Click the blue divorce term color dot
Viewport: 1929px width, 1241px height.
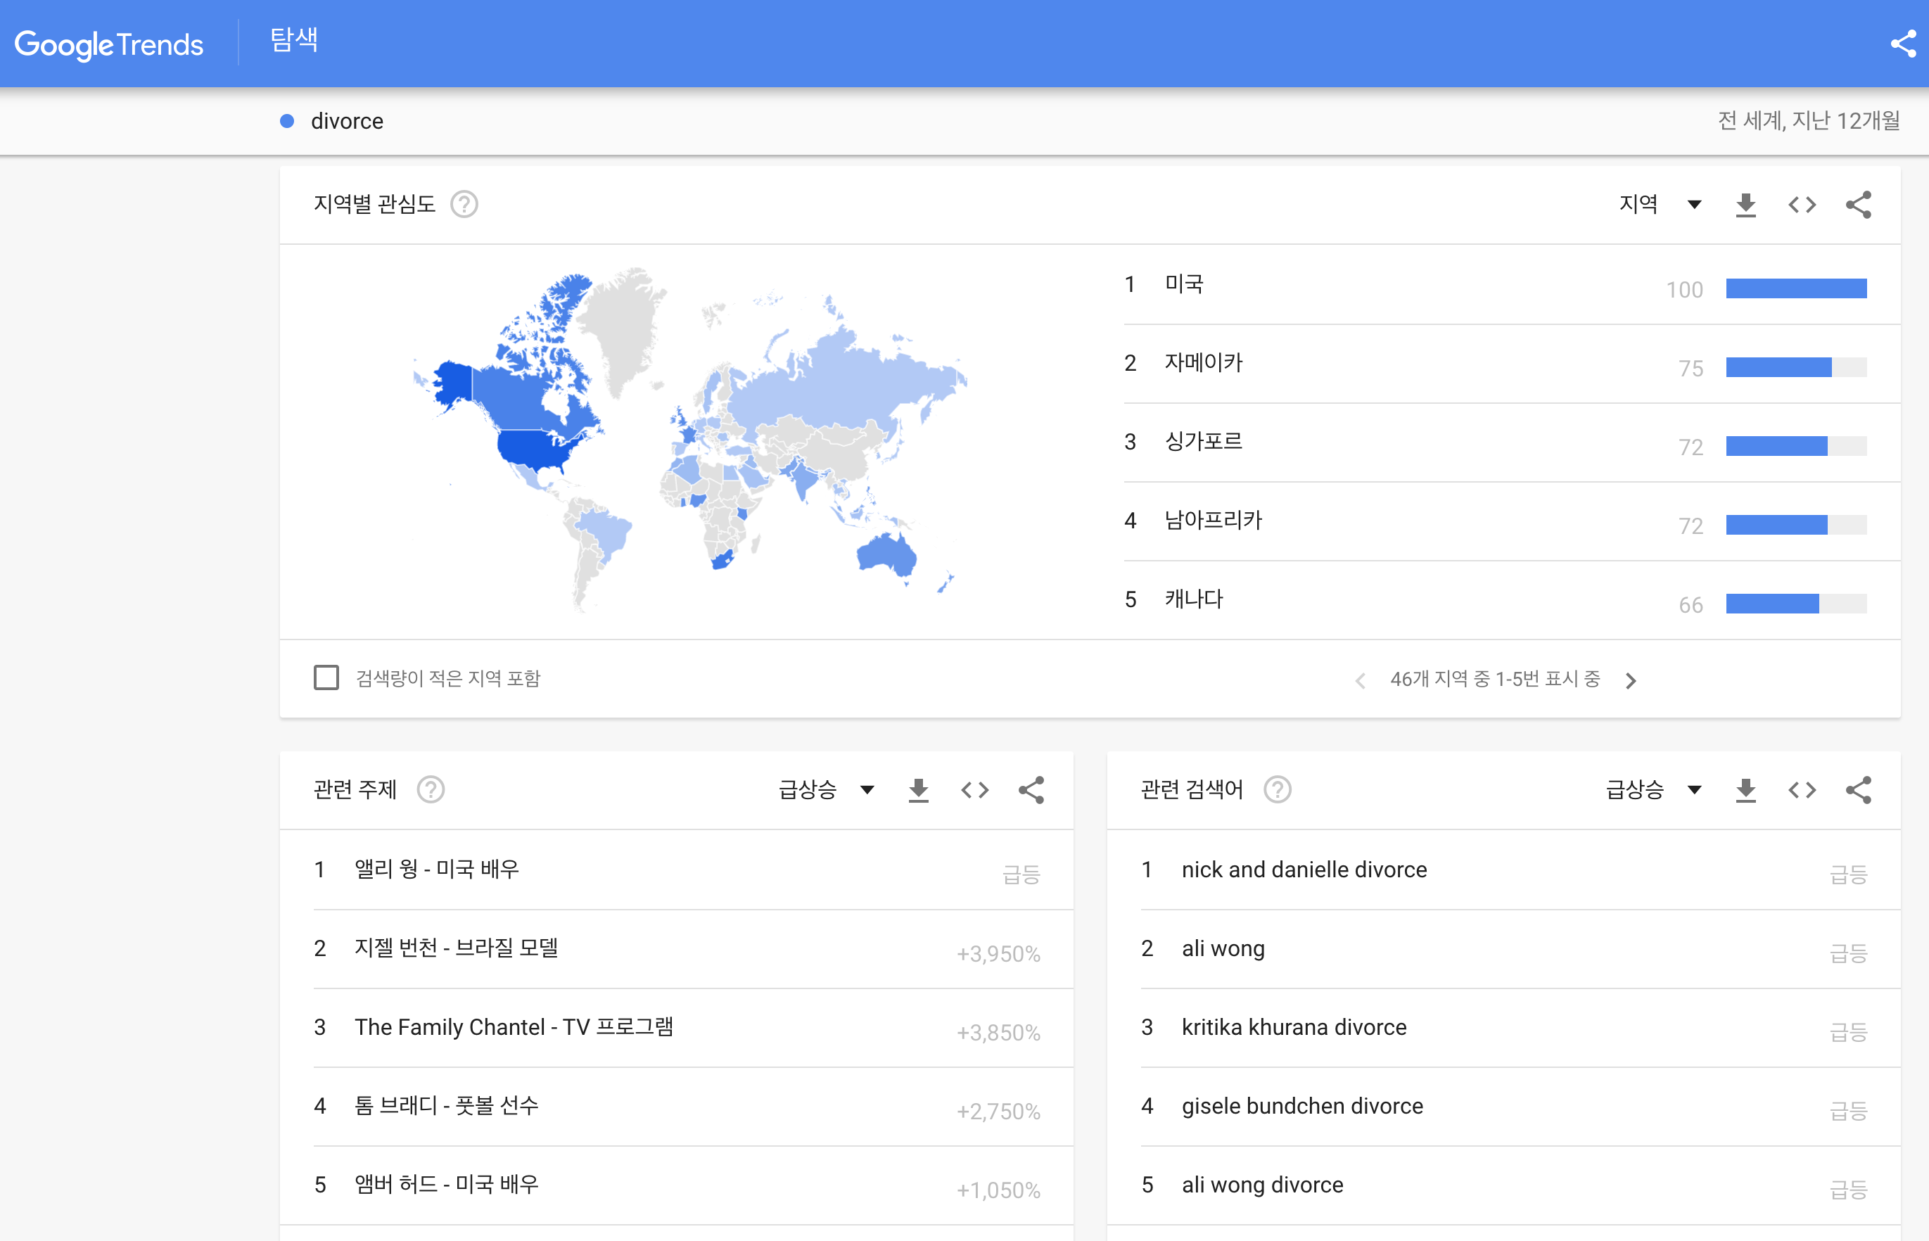tap(287, 122)
